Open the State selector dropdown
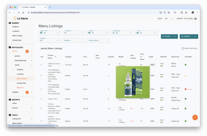This screenshot has width=207, height=136. (169, 19)
